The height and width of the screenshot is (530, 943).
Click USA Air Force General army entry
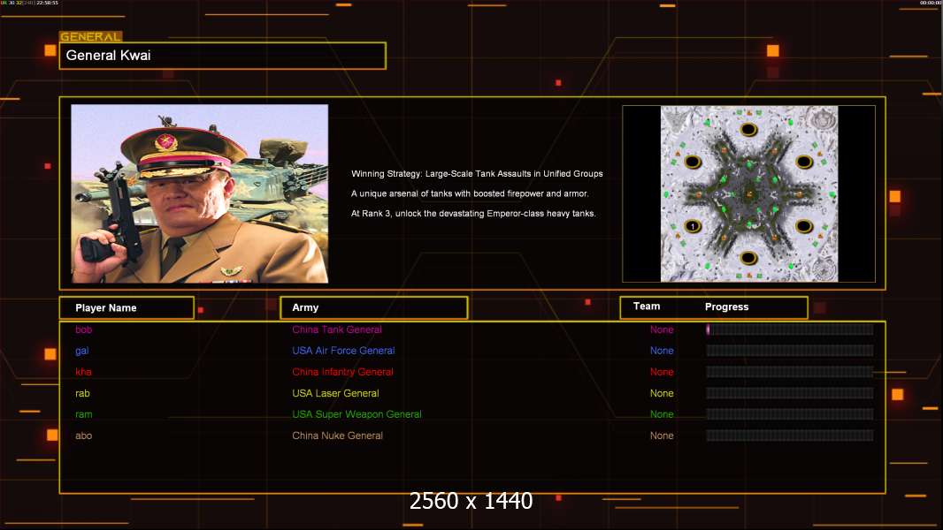tap(343, 351)
